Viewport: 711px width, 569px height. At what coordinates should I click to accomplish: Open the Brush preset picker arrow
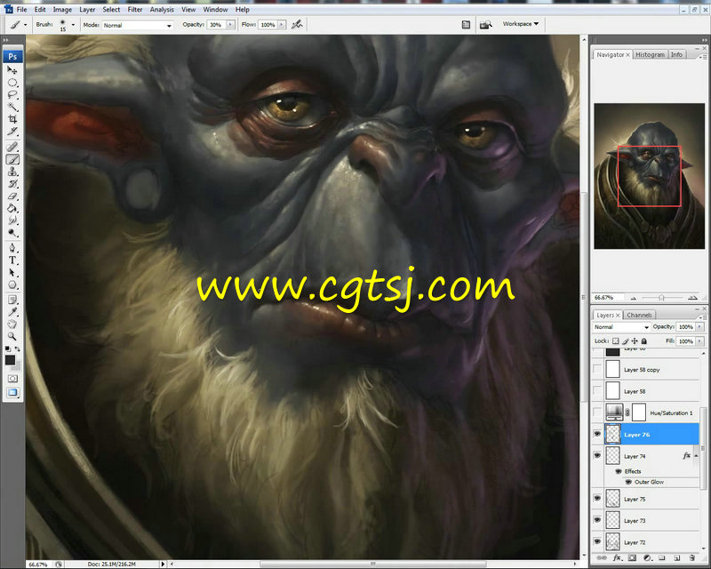pos(73,25)
